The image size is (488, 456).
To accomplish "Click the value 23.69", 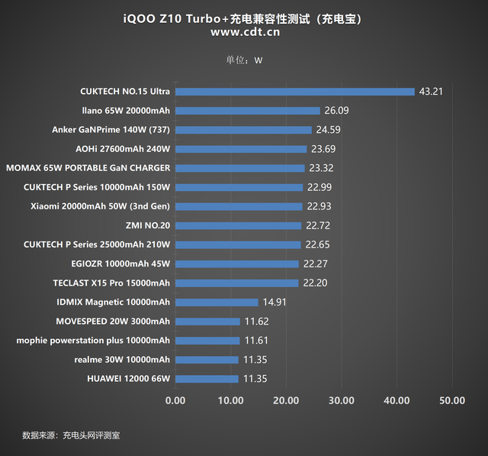I will pos(323,149).
